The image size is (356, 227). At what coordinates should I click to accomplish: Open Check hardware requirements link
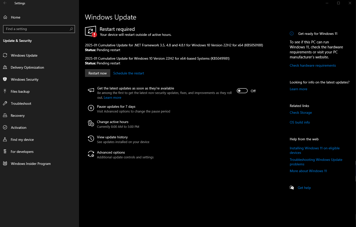pyautogui.click(x=313, y=65)
